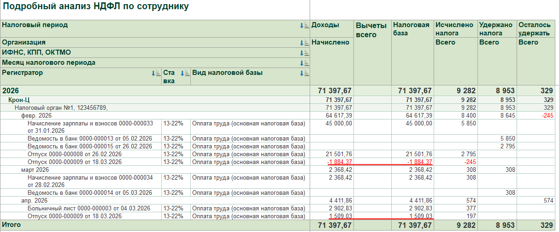Open Отпуск 0000-000009 row under апр. 2026
The image size is (559, 232).
coord(75,216)
